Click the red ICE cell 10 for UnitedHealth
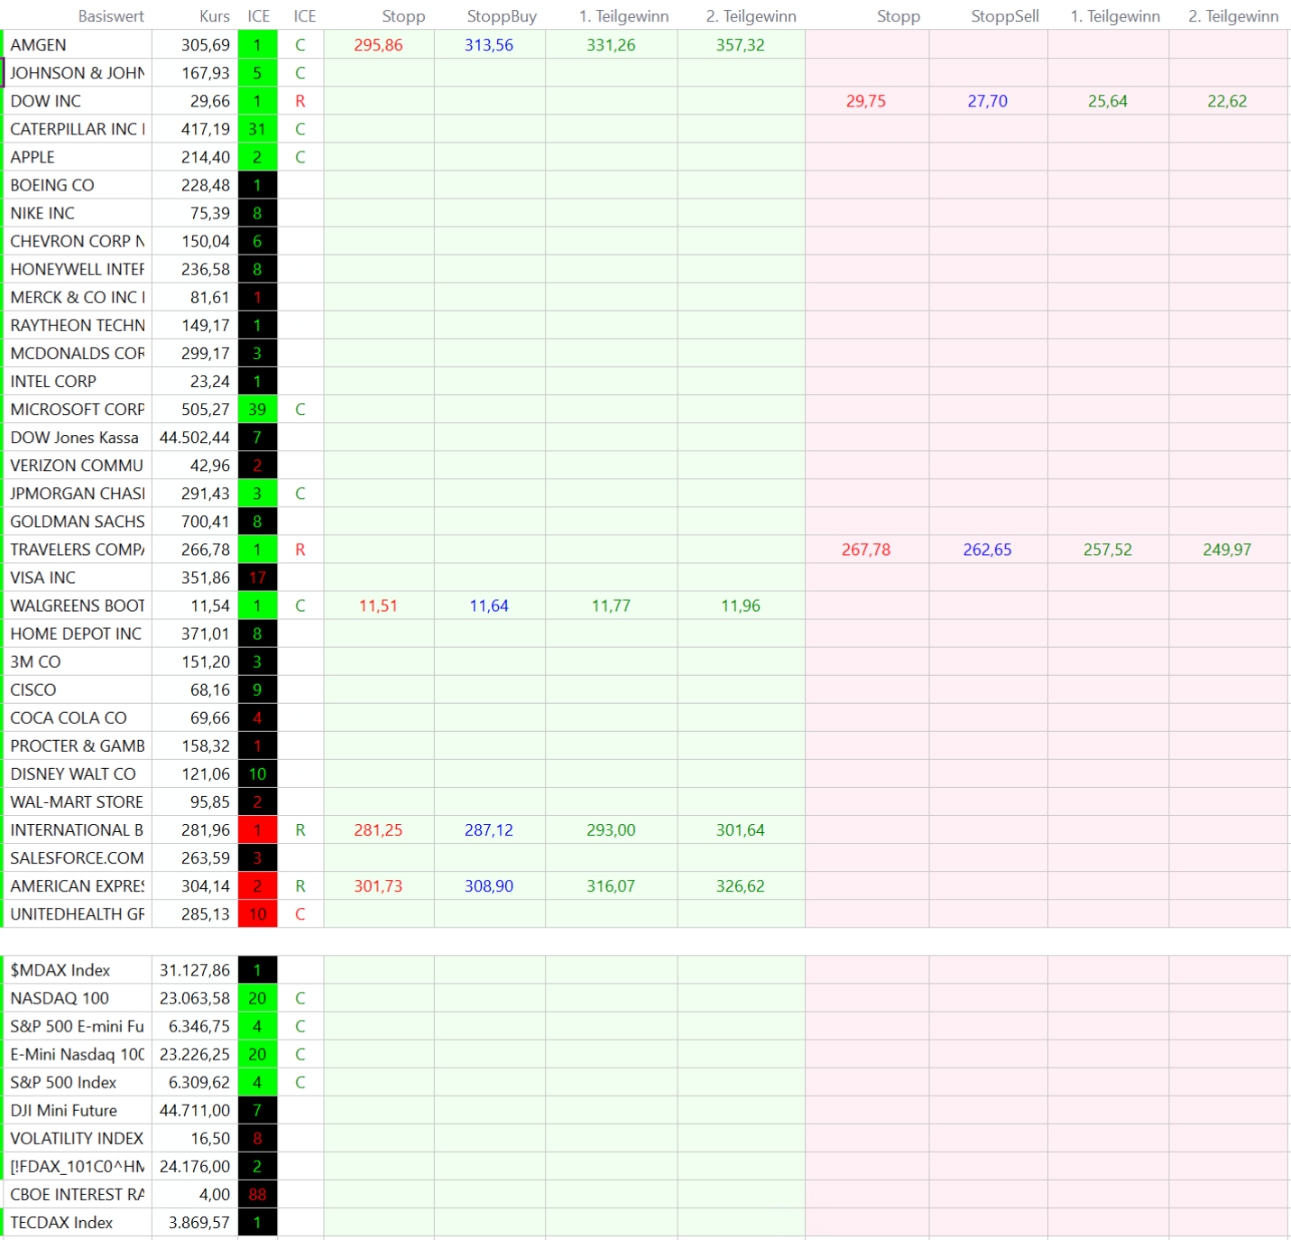The height and width of the screenshot is (1240, 1291). 257,914
